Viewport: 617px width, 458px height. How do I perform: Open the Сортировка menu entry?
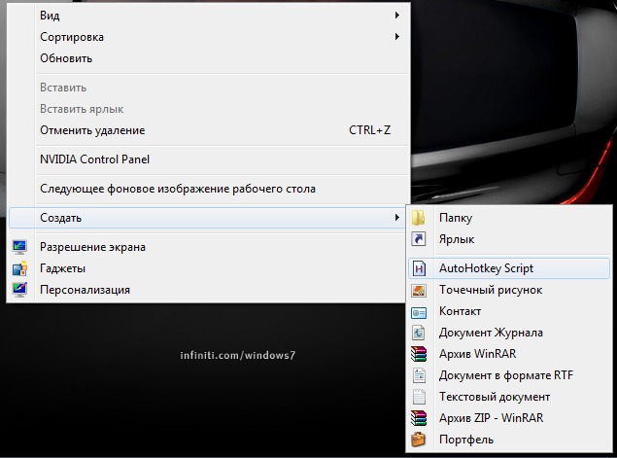[x=207, y=37]
